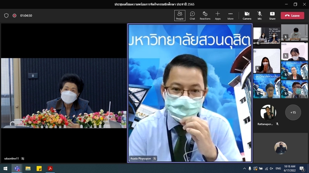Click the red recording indicator
309x173 pixels.
tap(14, 15)
